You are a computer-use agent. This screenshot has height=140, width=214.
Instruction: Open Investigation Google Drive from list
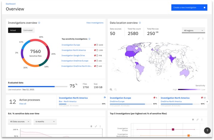coord(73,55)
